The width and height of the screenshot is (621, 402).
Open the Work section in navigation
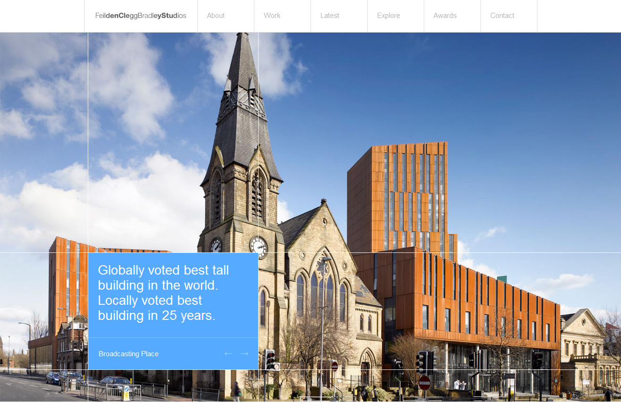point(272,16)
